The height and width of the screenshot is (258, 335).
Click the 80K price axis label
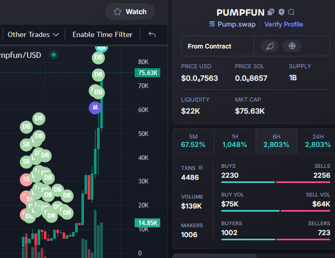click(x=143, y=62)
